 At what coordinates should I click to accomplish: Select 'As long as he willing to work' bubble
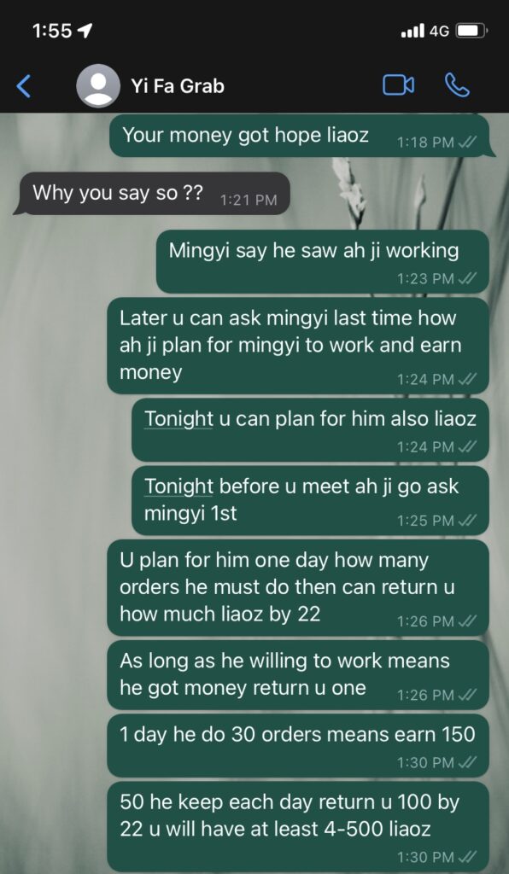point(298,675)
